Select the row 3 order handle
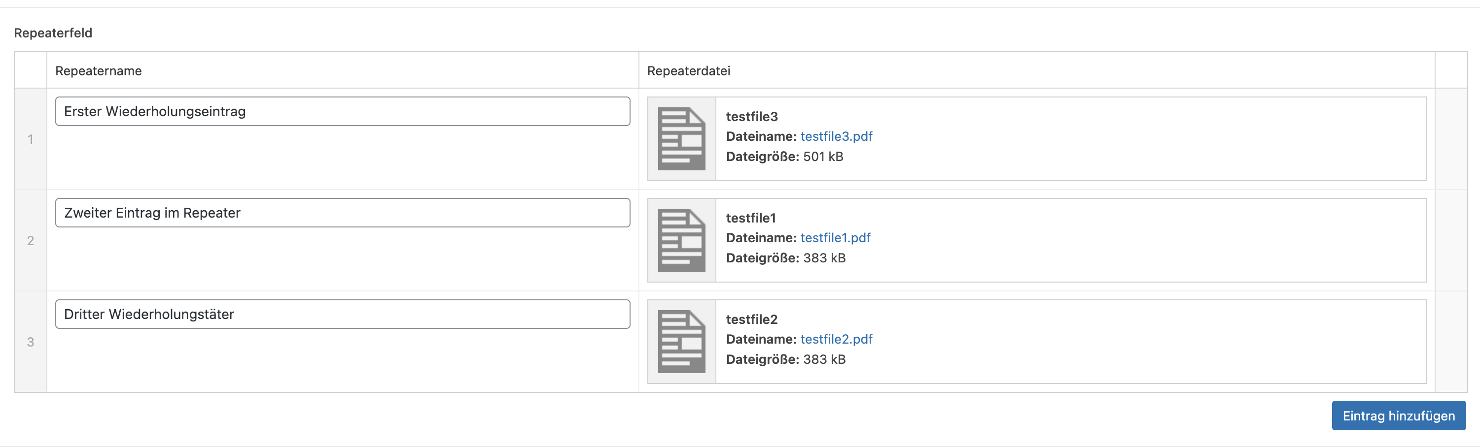1480x448 pixels. pyautogui.click(x=31, y=343)
